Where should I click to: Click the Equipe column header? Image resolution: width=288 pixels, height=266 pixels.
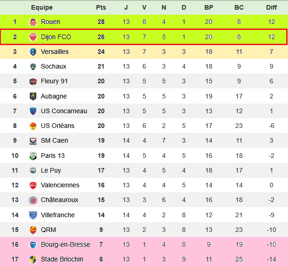click(42, 7)
